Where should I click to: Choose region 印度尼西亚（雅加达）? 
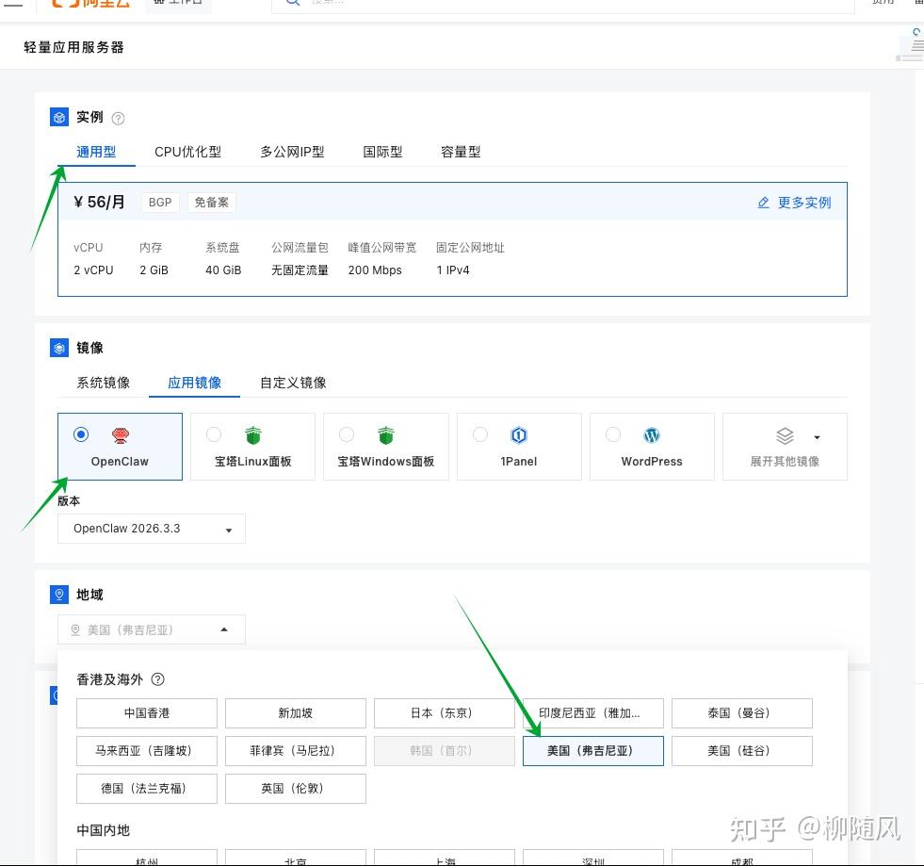tap(592, 713)
